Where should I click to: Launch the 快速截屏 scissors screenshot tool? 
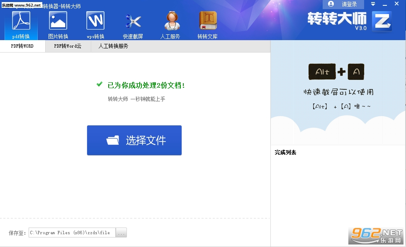coord(133,25)
